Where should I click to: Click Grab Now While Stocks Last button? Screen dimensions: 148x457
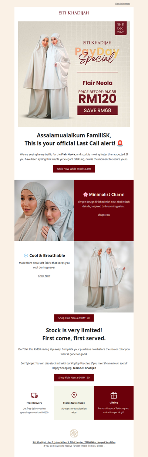[74, 169]
